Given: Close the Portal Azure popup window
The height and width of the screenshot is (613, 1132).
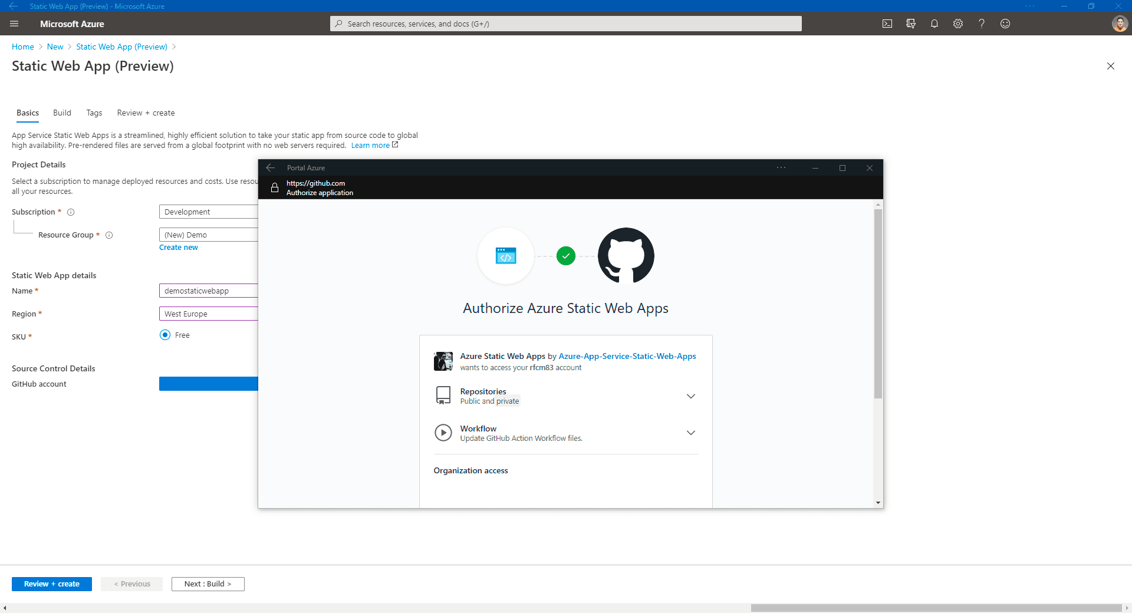Looking at the screenshot, I should 870,168.
